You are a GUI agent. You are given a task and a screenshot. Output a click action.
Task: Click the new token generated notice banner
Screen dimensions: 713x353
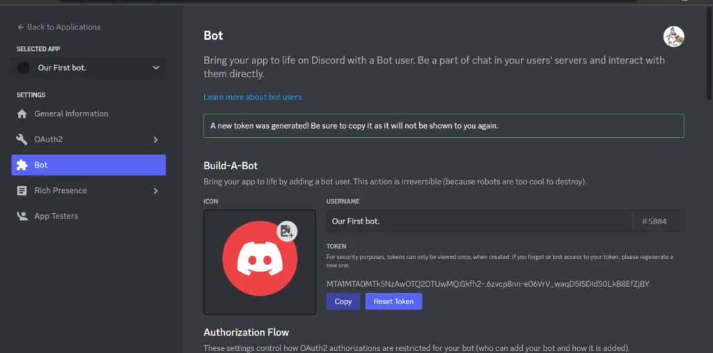444,125
